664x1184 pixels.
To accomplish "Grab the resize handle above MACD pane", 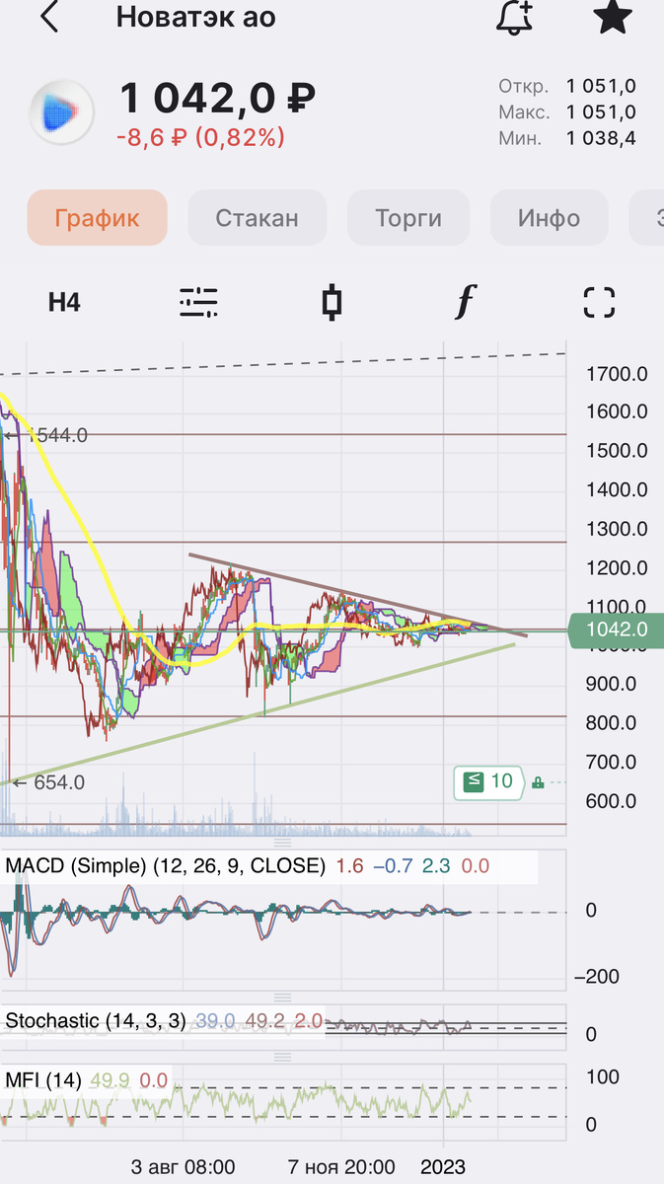I will coord(283,843).
